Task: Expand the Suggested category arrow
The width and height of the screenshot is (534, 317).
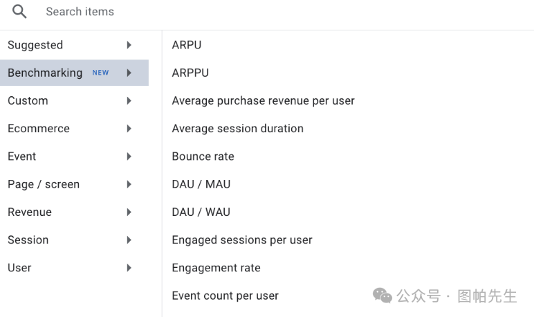Action: tap(129, 45)
